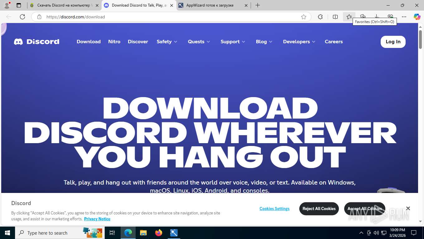Close the Скачать Discord tab
The height and width of the screenshot is (239, 424).
[97, 5]
